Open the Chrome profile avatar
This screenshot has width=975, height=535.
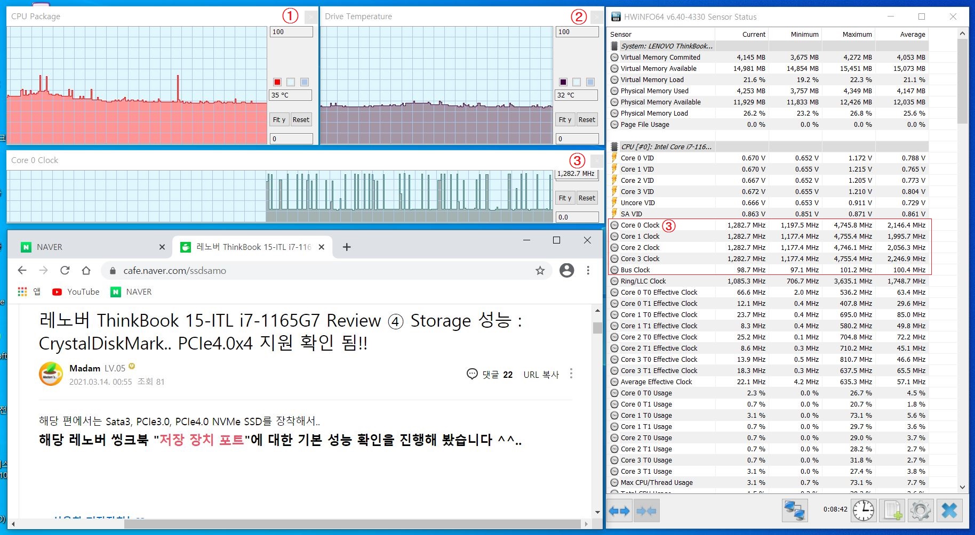pyautogui.click(x=566, y=270)
